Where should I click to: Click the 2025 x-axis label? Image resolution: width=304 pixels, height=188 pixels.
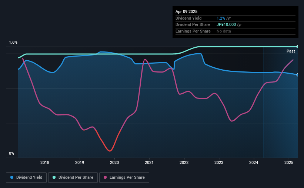(x=289, y=162)
